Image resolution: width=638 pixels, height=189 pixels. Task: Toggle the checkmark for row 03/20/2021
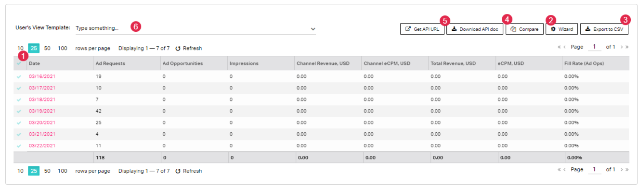[19, 123]
